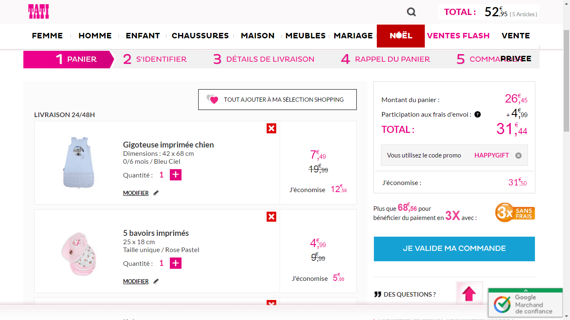This screenshot has height=320, width=570.
Task: Expand the Google Marchand de confiance badge
Action: [525, 291]
